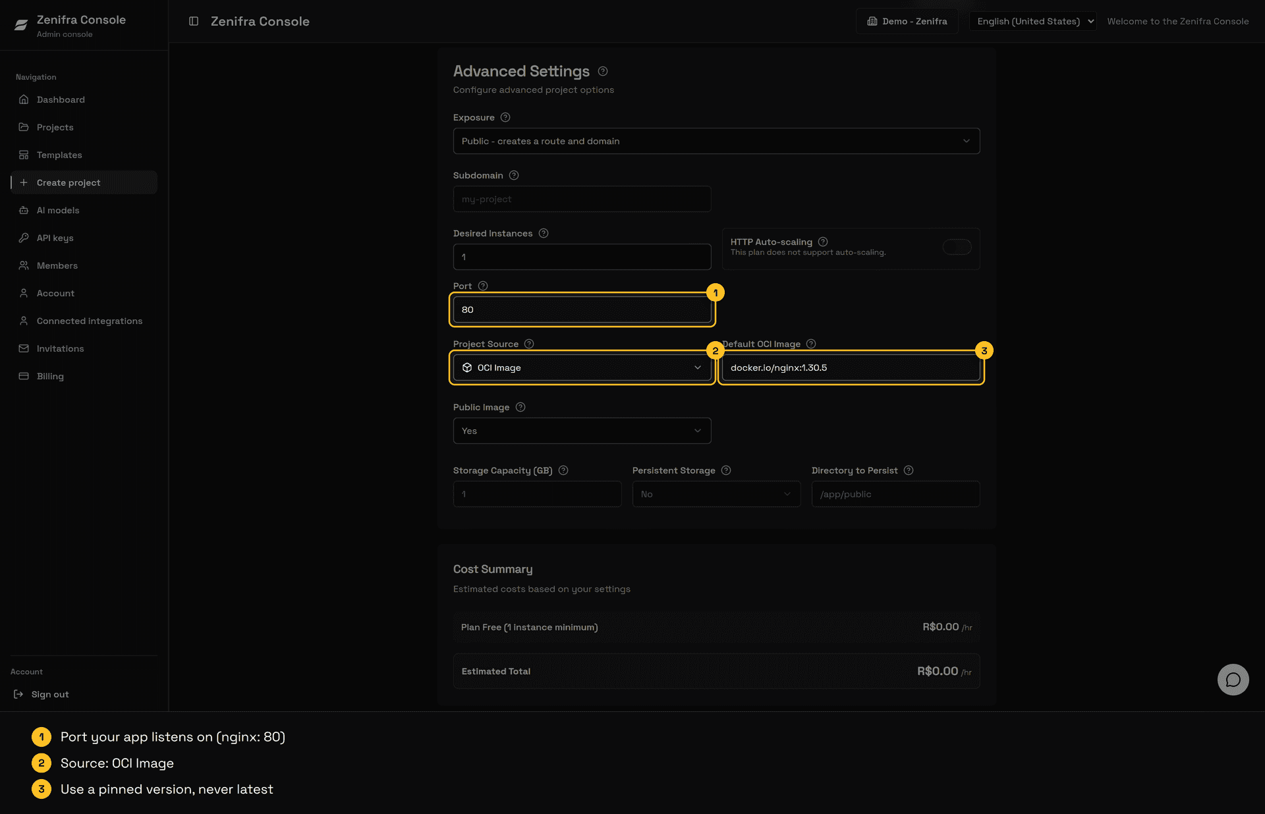Click the Invitations envelope icon
Image resolution: width=1265 pixels, height=814 pixels.
(24, 348)
